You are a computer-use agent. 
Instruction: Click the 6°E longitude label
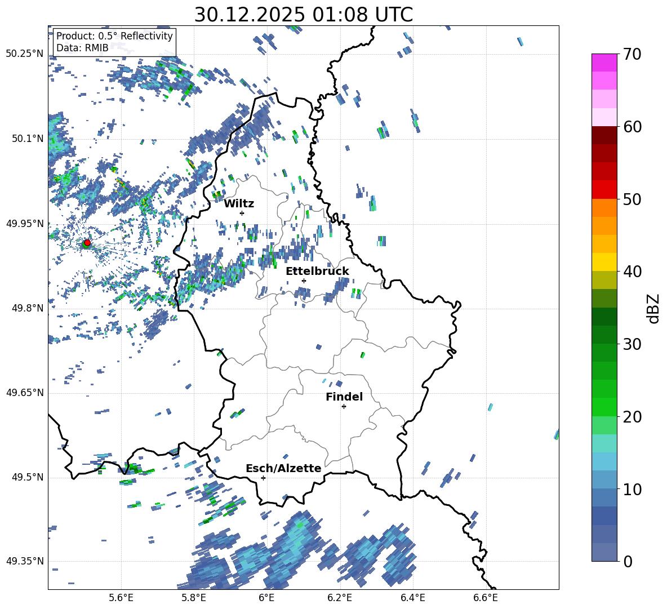coord(266,598)
